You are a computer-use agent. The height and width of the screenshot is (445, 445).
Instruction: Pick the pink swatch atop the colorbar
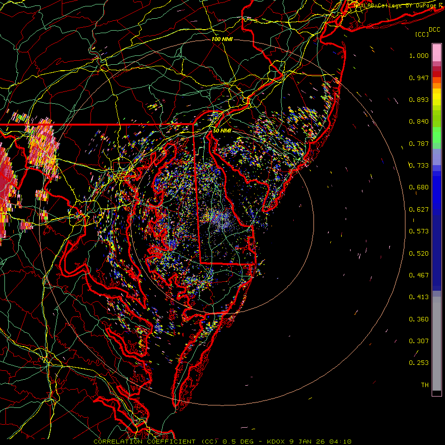point(437,53)
